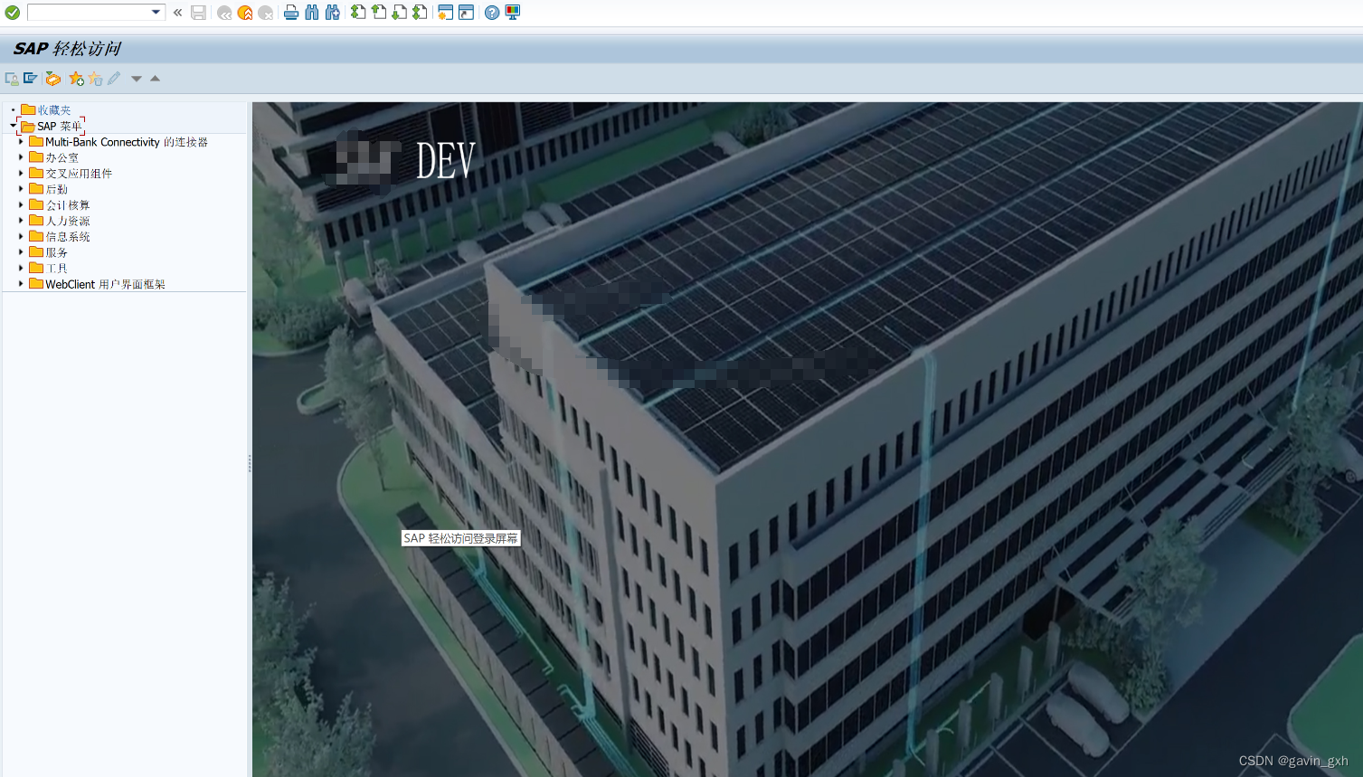Expand the 服务 folder node
Viewport: 1363px width, 777px height.
point(21,252)
